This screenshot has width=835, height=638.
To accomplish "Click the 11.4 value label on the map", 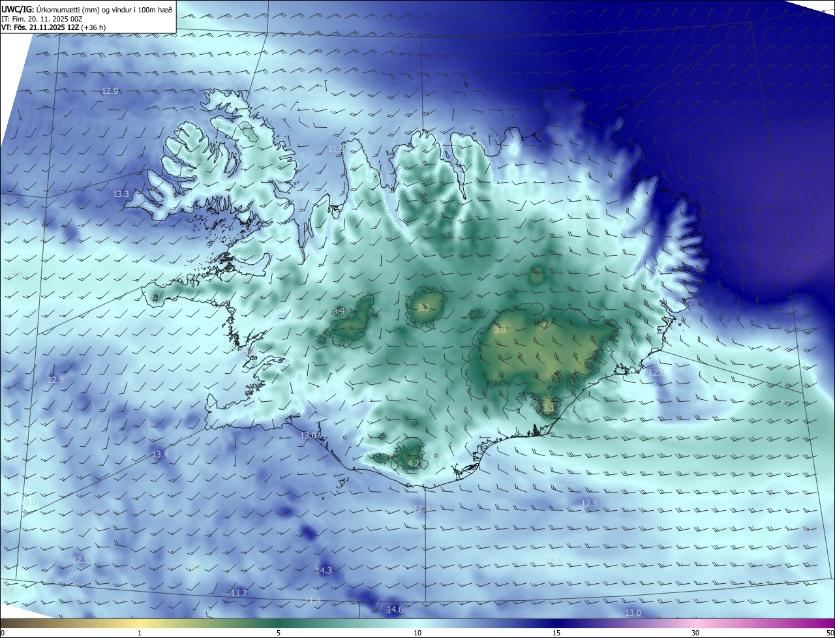I will pos(313,600).
